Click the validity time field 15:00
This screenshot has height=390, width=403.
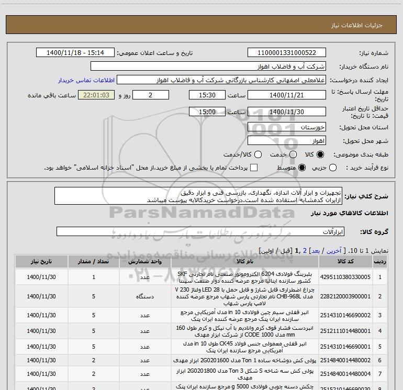point(207,112)
